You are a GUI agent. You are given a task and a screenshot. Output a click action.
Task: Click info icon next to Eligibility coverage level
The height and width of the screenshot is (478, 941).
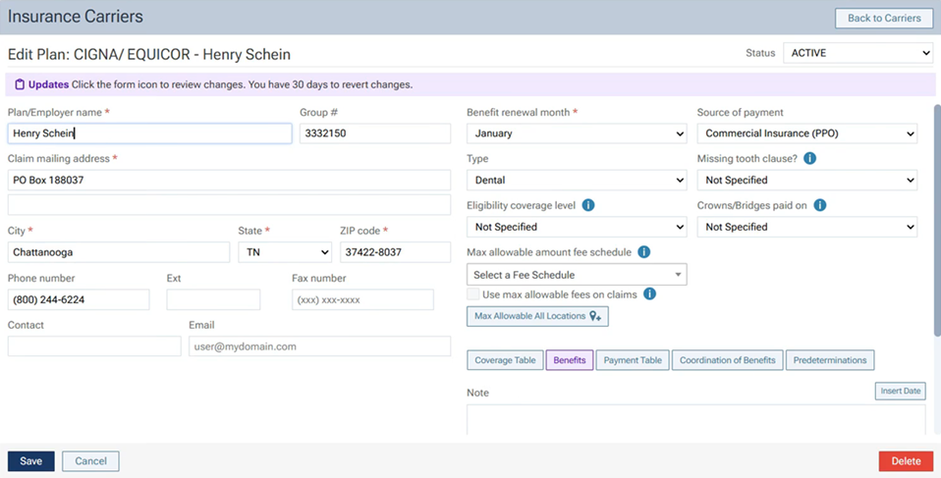click(x=588, y=205)
